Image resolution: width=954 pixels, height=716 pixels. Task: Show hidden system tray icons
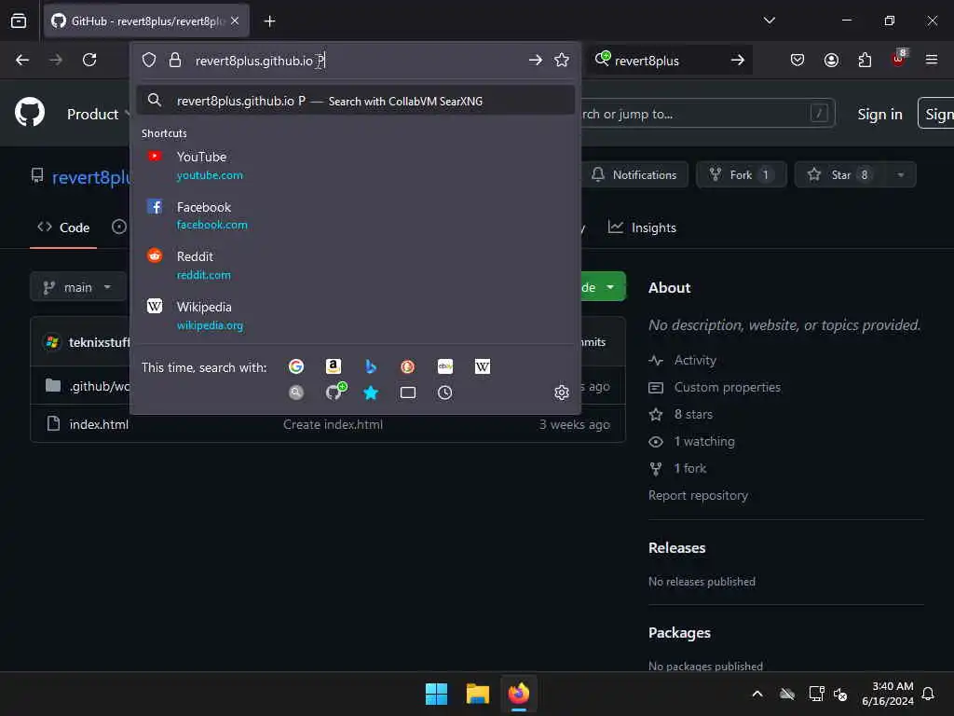[x=757, y=694]
